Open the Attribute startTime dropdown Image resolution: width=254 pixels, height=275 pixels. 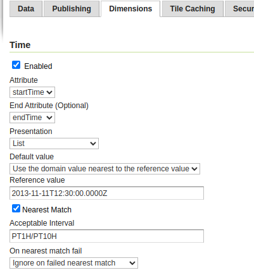(x=32, y=92)
